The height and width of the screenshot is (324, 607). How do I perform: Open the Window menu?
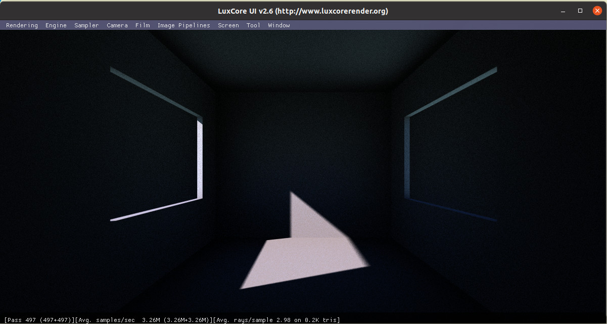(279, 25)
